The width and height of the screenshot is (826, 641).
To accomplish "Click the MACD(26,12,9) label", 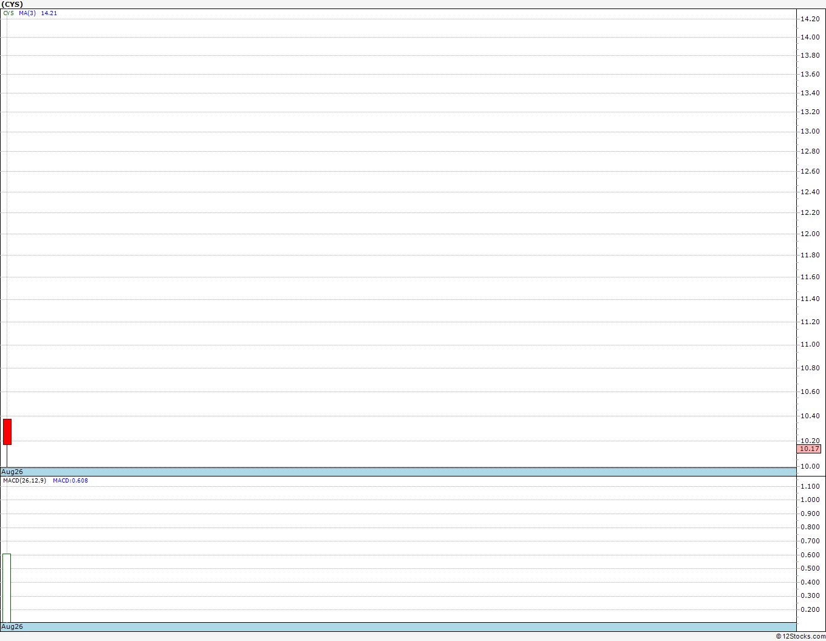I will 24,480.
